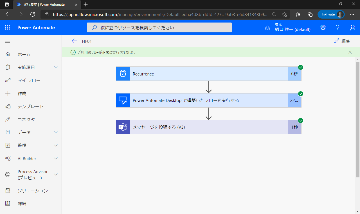This screenshot has width=360, height=214.
Task: Click the back arrow beside HF01
Action: 74,41
